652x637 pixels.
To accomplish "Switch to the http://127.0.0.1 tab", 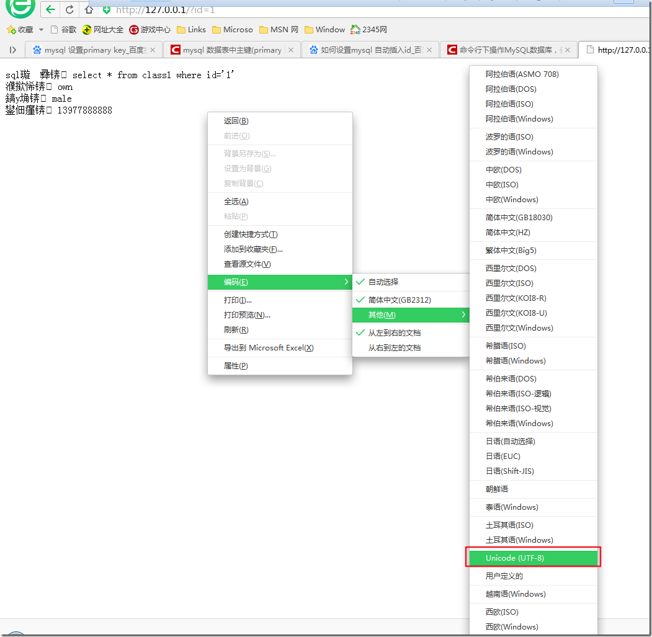I will coord(615,50).
